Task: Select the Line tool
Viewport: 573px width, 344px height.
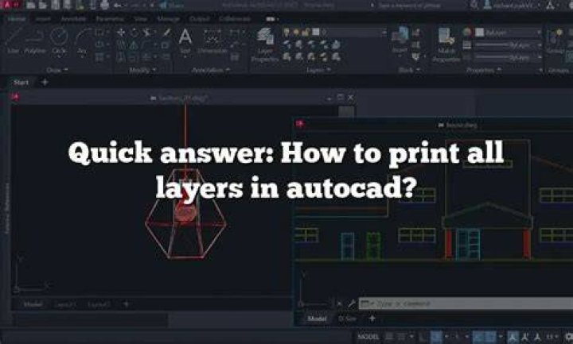Action: tap(14, 41)
